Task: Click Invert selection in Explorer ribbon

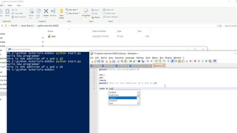Action: point(110,17)
